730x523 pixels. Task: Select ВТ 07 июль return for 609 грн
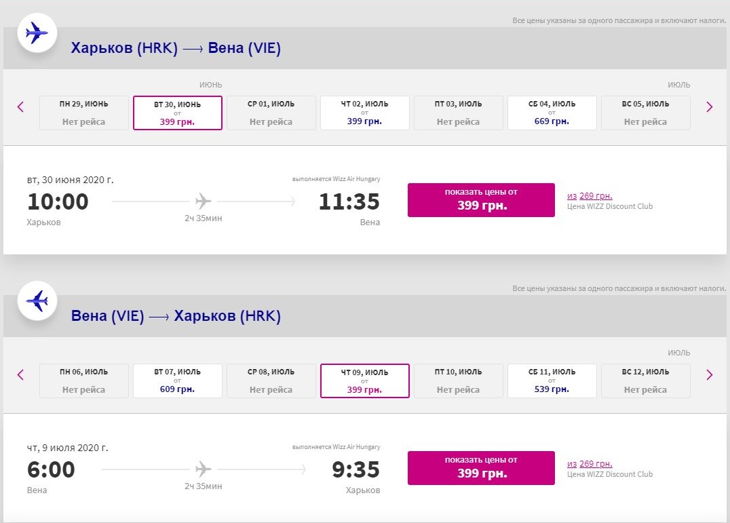pyautogui.click(x=177, y=381)
